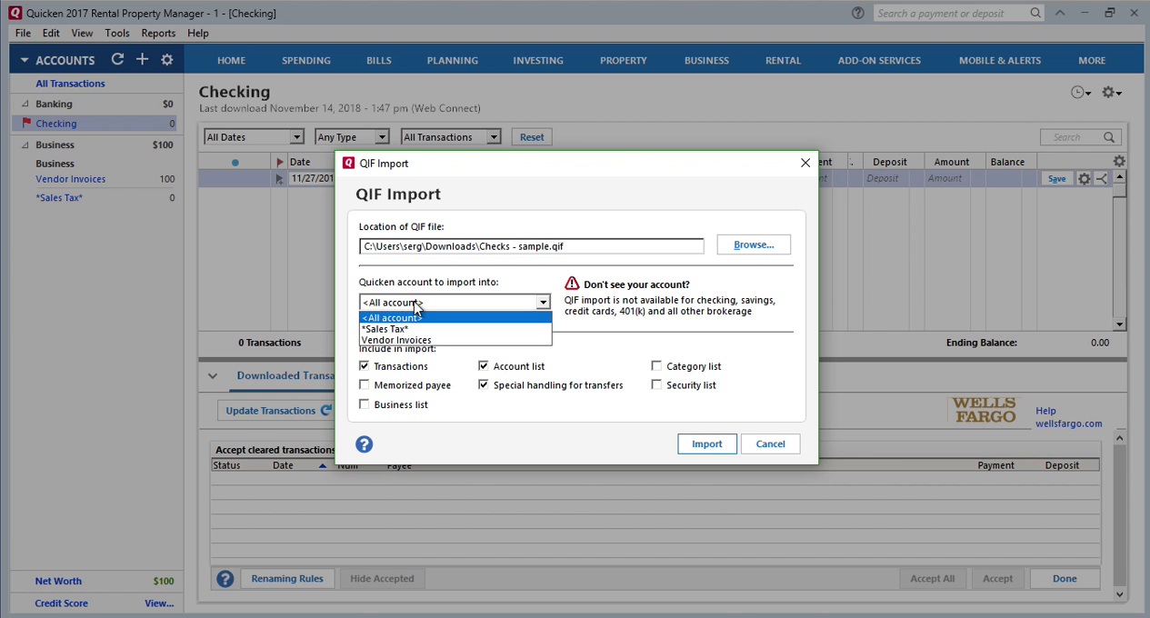Select Vendor Invoices account in sidebar
The height and width of the screenshot is (618, 1150).
pos(71,179)
